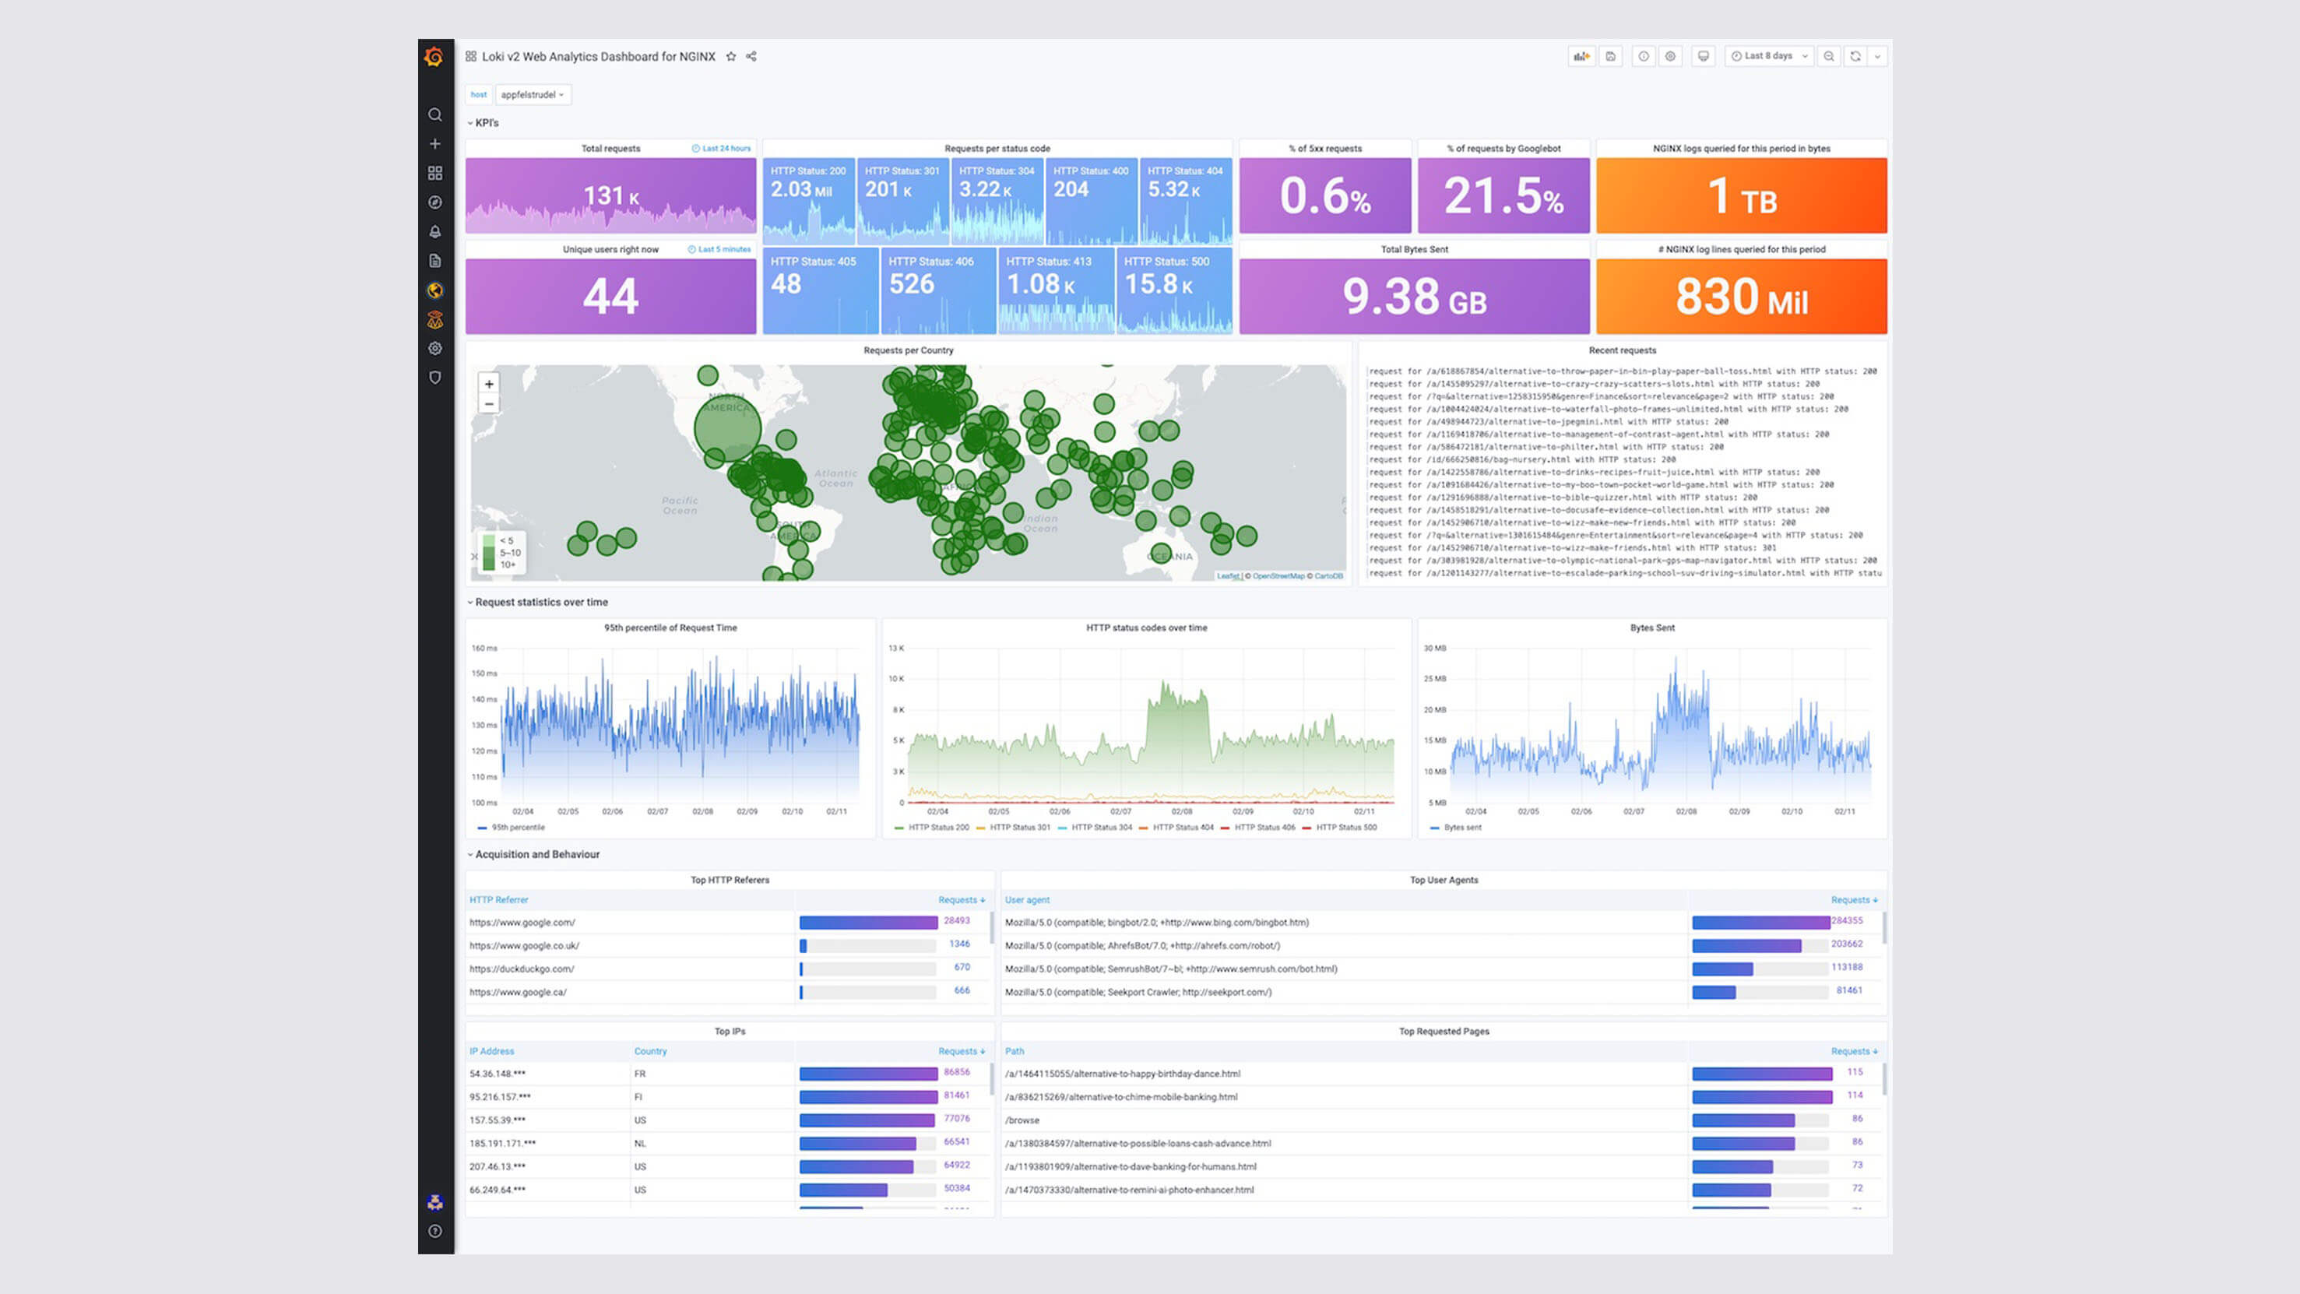
Task: Click the zoom-in control on the world map
Action: pyautogui.click(x=489, y=383)
